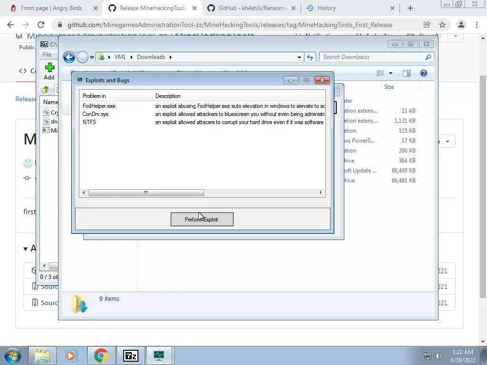Click the Explorer refresh button
The width and height of the screenshot is (487, 365).
tap(310, 57)
